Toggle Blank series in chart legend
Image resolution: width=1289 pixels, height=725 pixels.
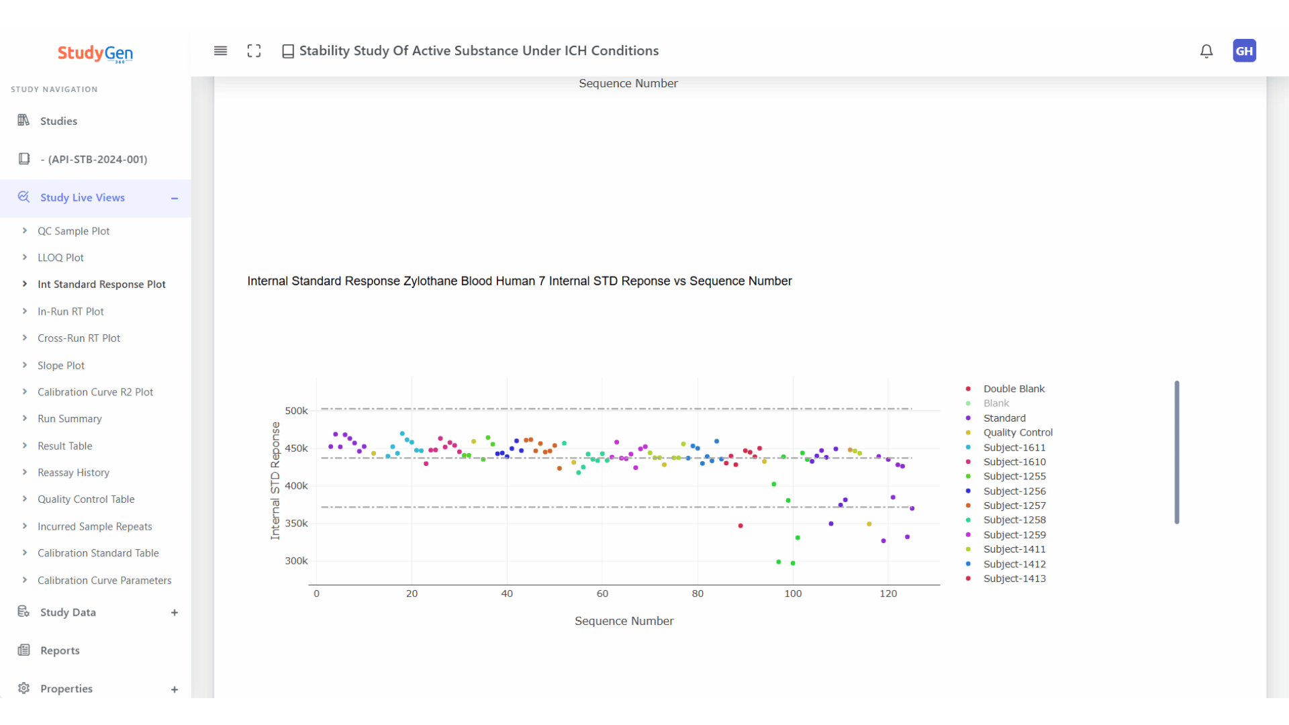(996, 403)
